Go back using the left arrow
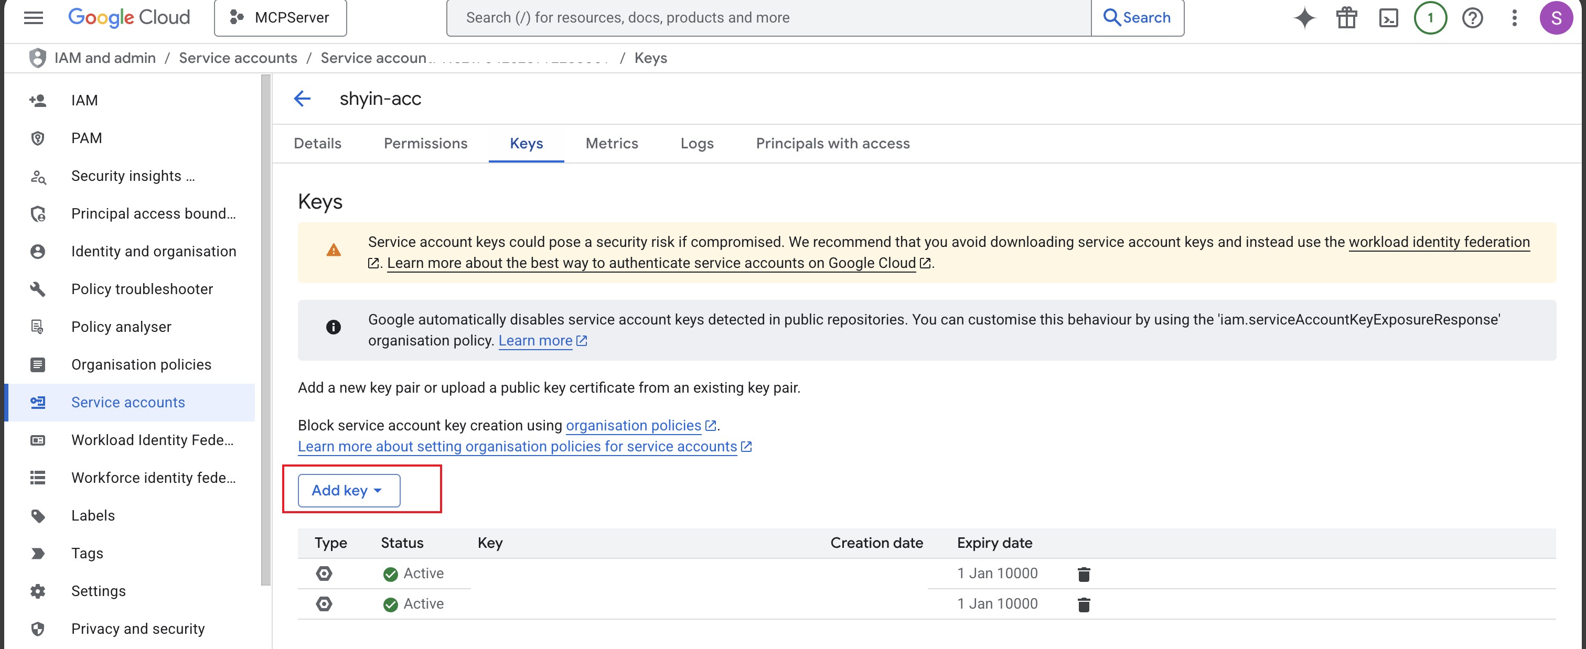This screenshot has height=649, width=1586. tap(302, 99)
